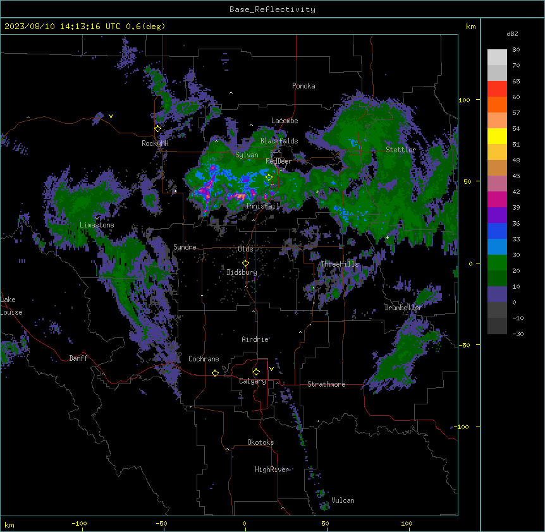Click the Cochrane city label
Image resolution: width=545 pixels, height=532 pixels.
click(x=204, y=359)
